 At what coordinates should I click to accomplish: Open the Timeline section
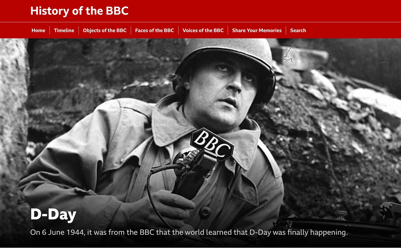coord(64,30)
